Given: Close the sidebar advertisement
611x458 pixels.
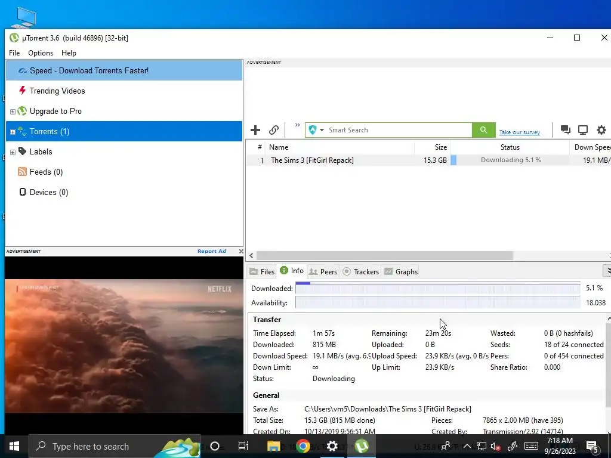Looking at the screenshot, I should [x=241, y=251].
